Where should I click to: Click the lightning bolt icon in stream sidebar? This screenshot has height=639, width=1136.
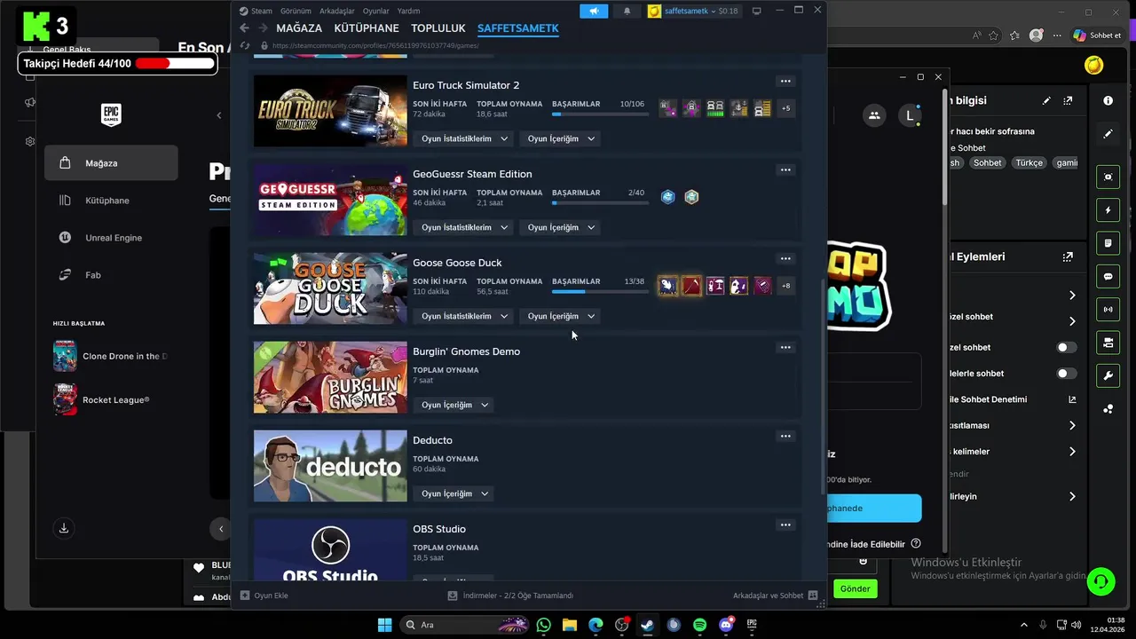pos(1108,210)
